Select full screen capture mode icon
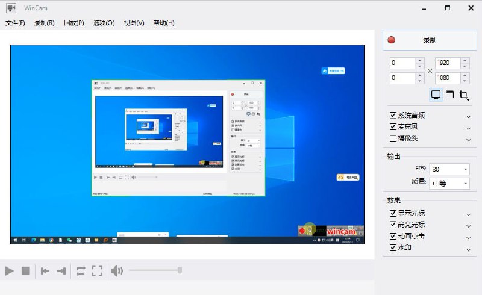 click(x=436, y=95)
